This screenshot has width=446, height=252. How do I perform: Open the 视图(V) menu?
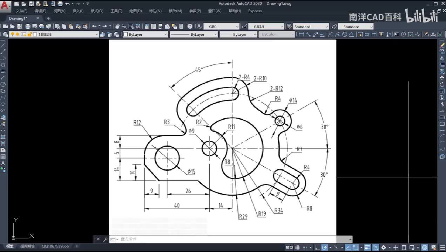tap(59, 11)
